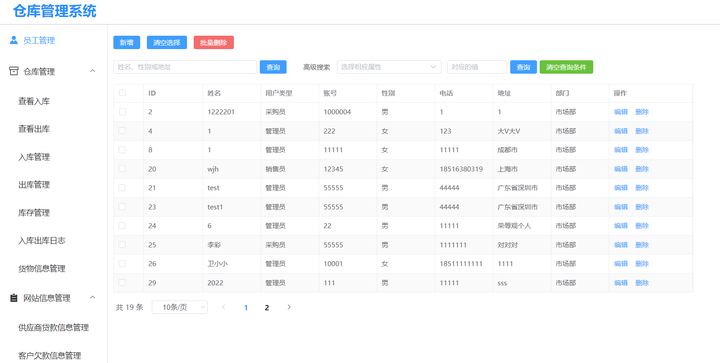The width and height of the screenshot is (720, 363).
Task: Edit the row named 李彩
Action: 621,245
